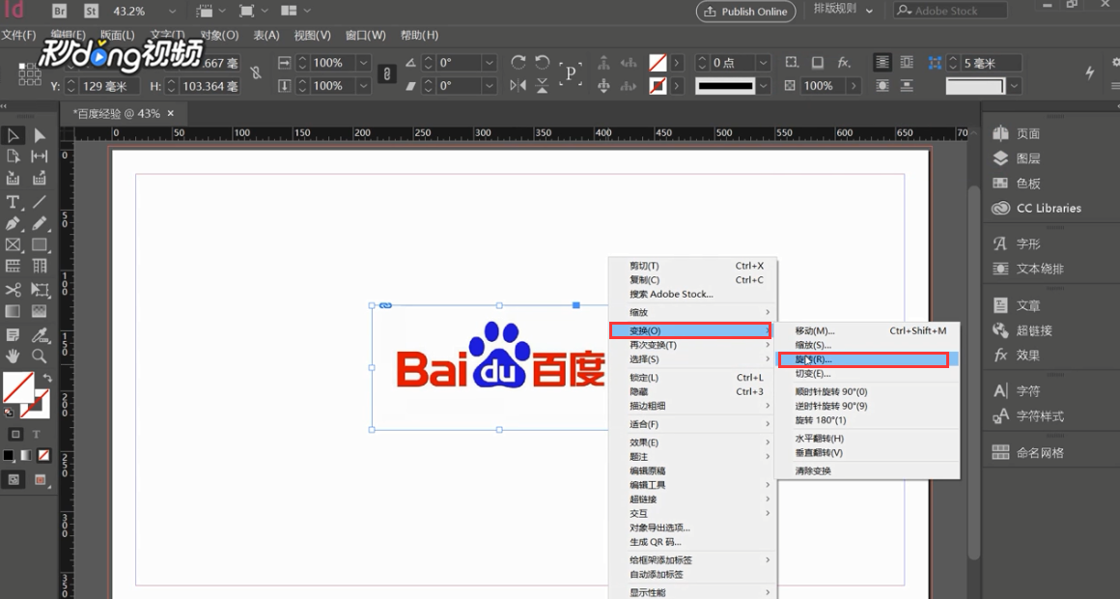
Task: Select the Line tool
Action: pyautogui.click(x=40, y=202)
